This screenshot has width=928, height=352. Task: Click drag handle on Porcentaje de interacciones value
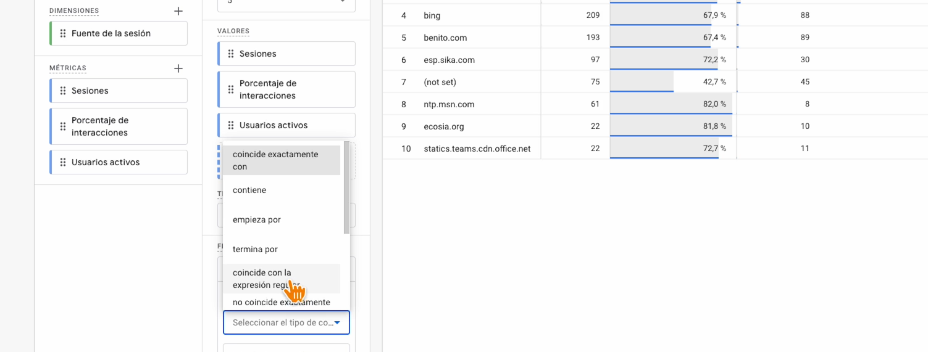coord(230,89)
